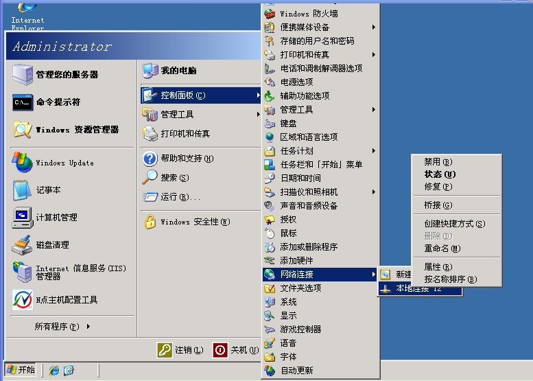Expand 便携媒体设备 submenu arrow
This screenshot has height=381, width=533.
[374, 27]
